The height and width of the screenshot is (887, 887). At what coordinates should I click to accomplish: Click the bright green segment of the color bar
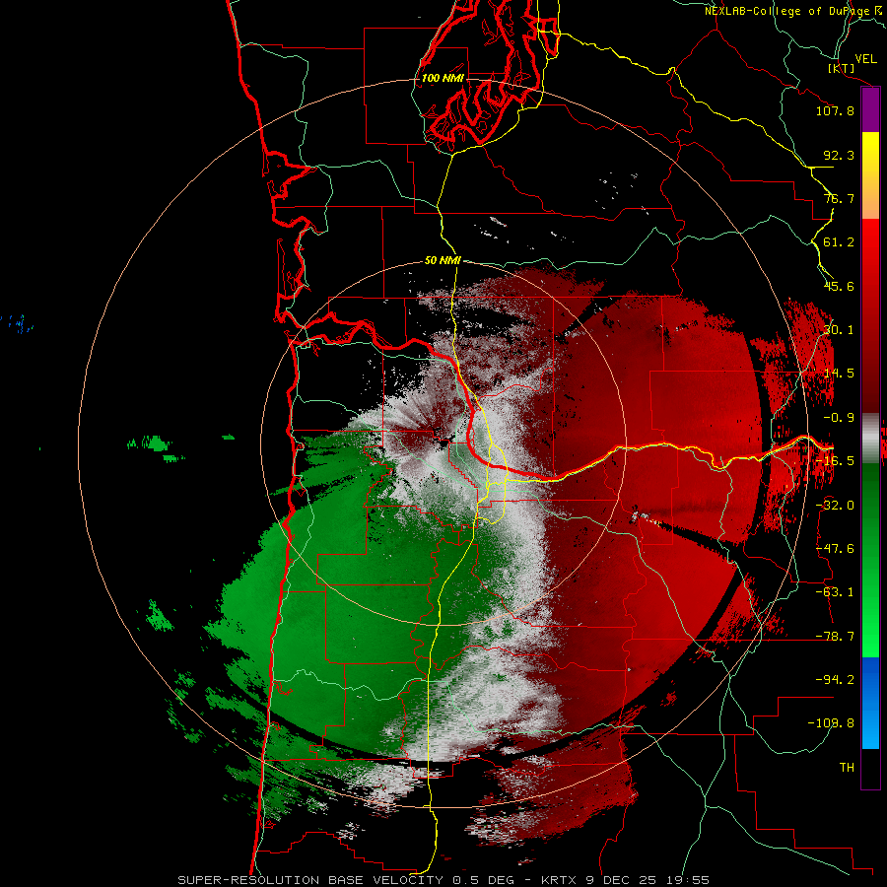click(x=870, y=560)
